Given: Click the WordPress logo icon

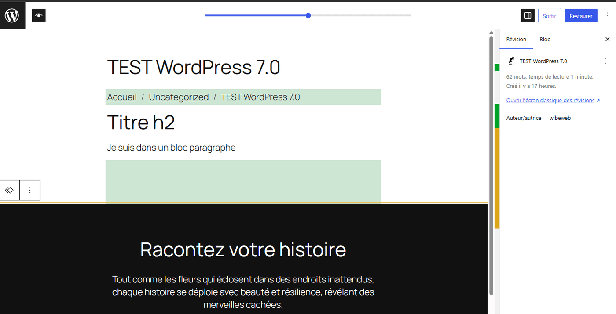Looking at the screenshot, I should coord(12,15).
